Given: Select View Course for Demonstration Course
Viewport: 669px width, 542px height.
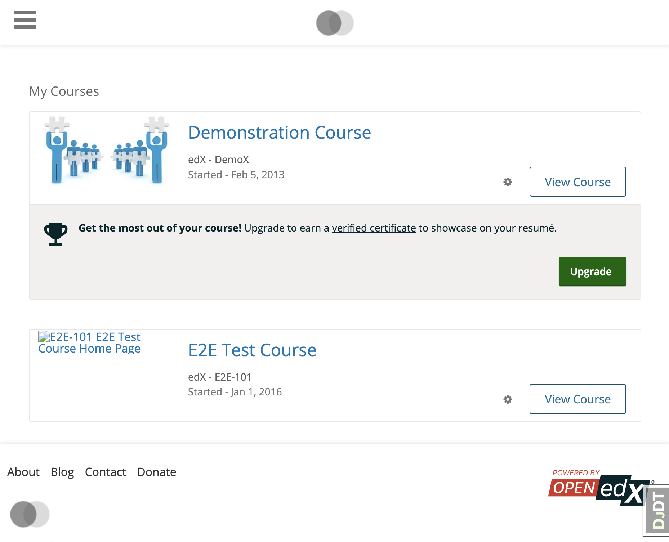Looking at the screenshot, I should [577, 182].
